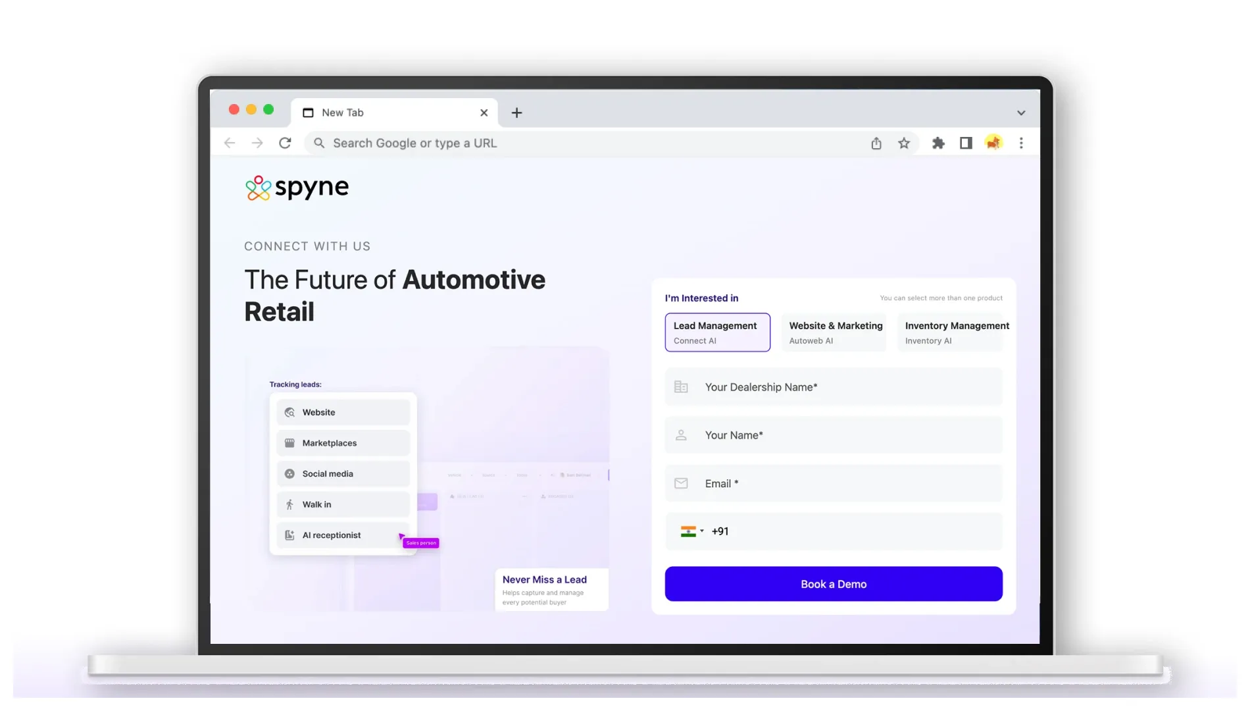This screenshot has width=1250, height=711.
Task: Click the share page icon
Action: 876,143
